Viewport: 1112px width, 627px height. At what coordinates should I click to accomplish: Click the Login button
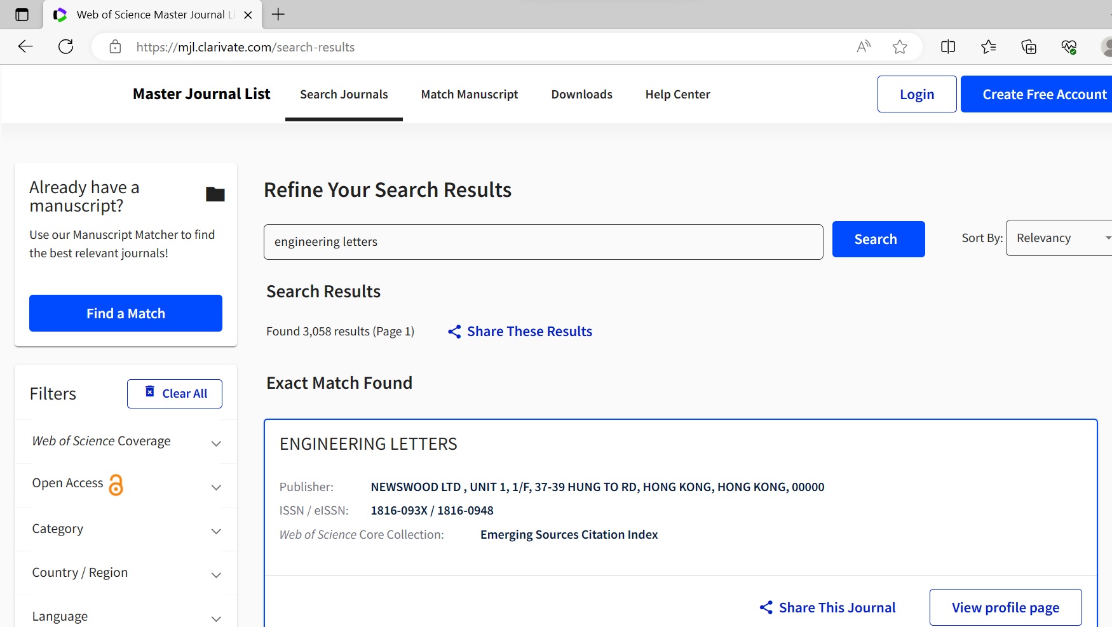tap(917, 94)
